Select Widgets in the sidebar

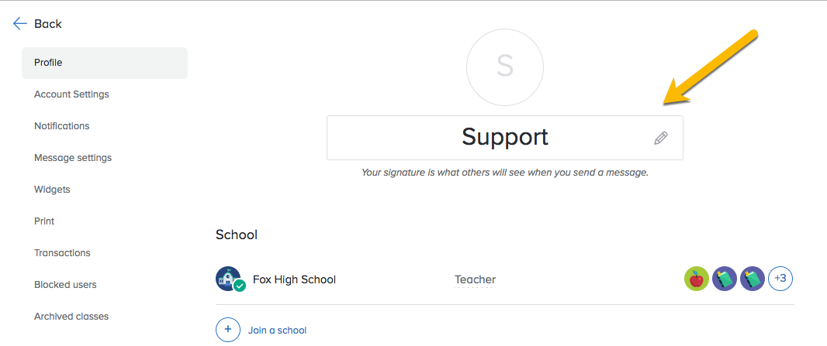coord(52,190)
